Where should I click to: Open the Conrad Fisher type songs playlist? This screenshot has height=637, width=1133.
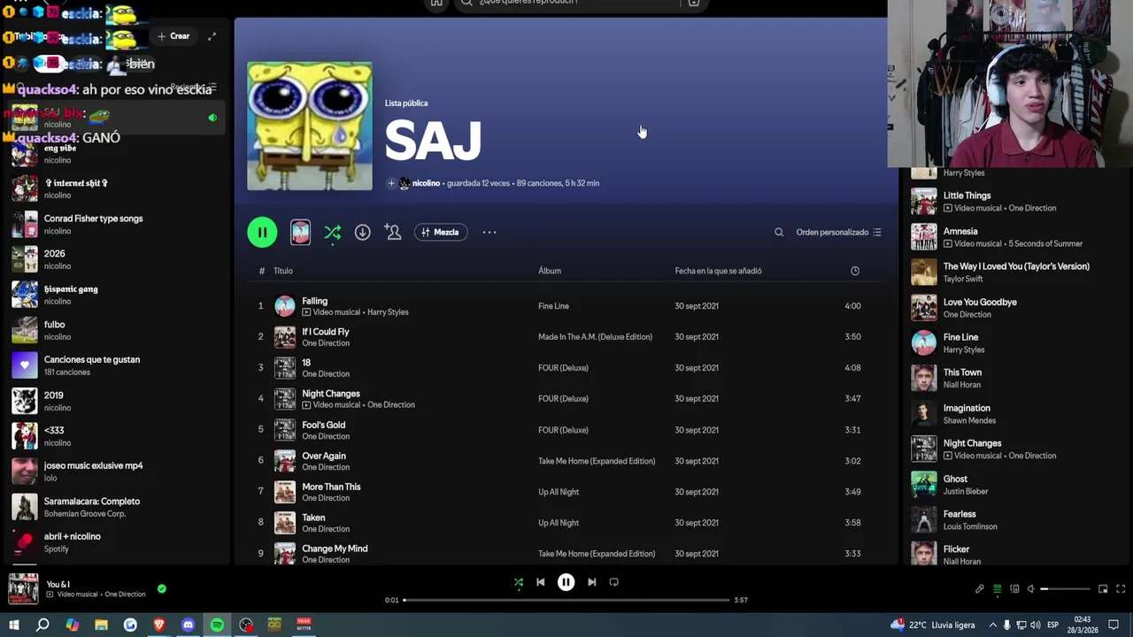tap(115, 224)
